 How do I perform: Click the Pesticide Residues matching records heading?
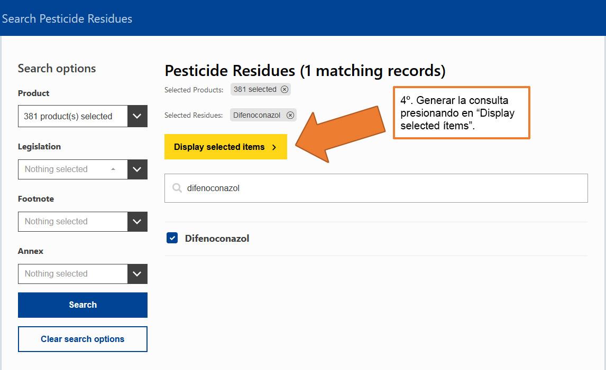click(305, 71)
